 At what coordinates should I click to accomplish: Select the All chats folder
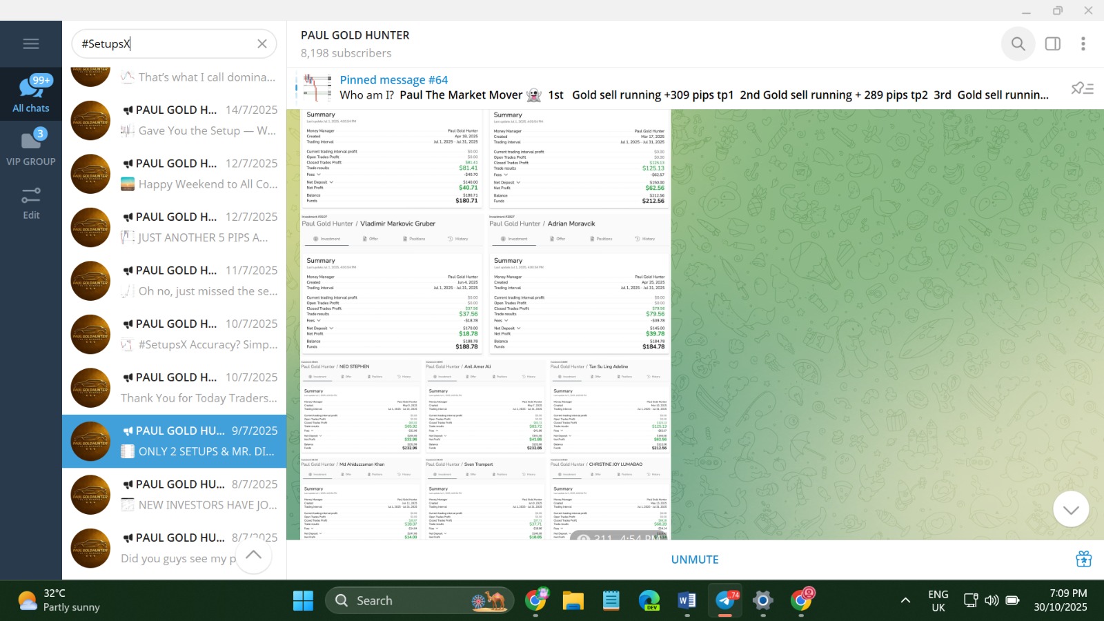[31, 94]
